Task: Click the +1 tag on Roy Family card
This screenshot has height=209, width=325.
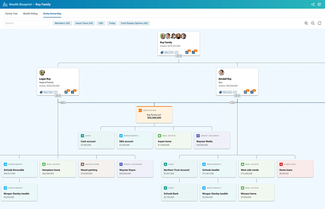Action: [176, 52]
